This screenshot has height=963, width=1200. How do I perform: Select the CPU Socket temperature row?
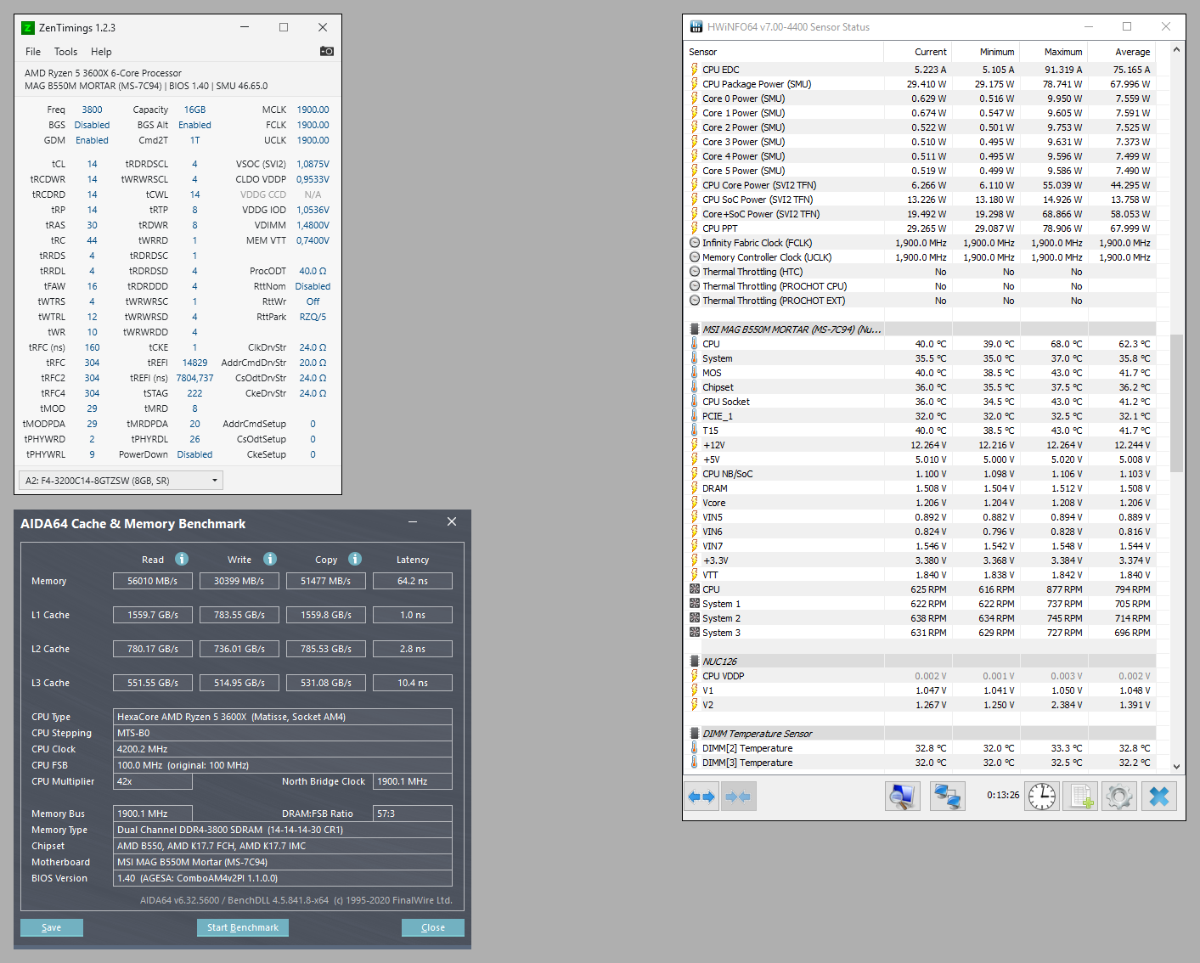(921, 402)
